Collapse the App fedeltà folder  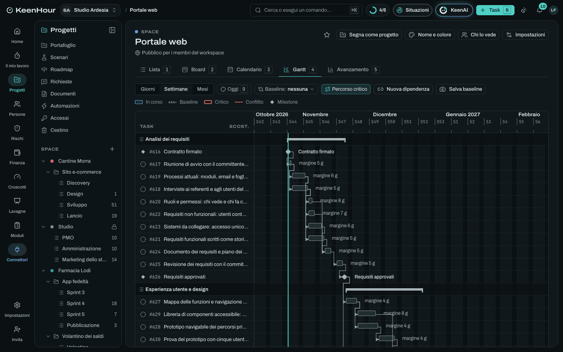point(48,282)
